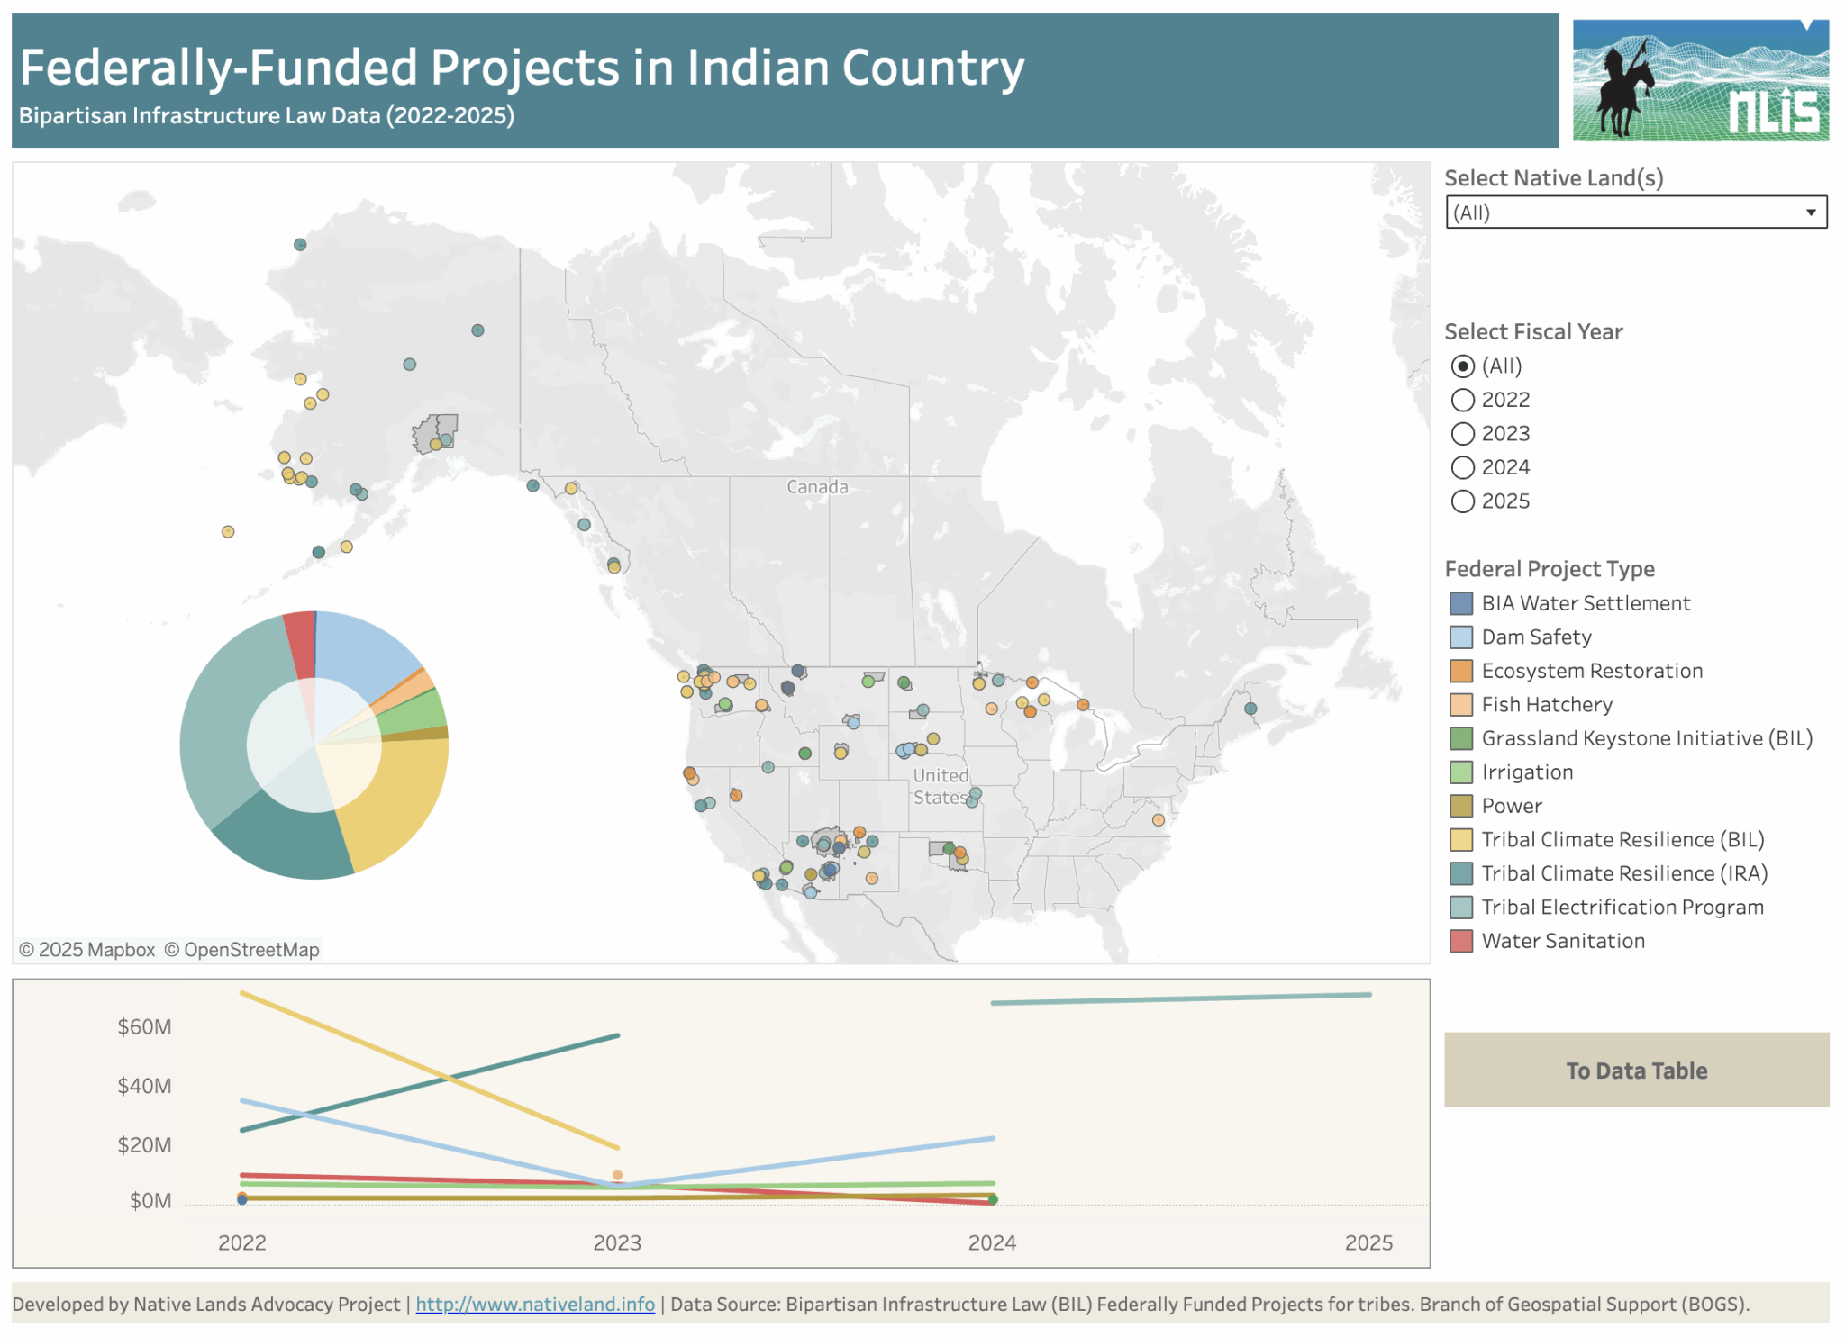The image size is (1845, 1337).
Task: Open the OpenStreetMap attribution link
Action: click(x=243, y=949)
